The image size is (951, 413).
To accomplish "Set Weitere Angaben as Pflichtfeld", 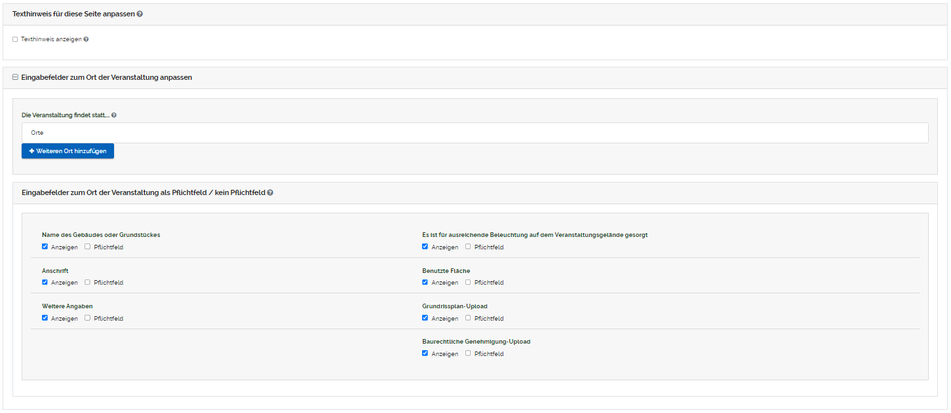I will 87,318.
